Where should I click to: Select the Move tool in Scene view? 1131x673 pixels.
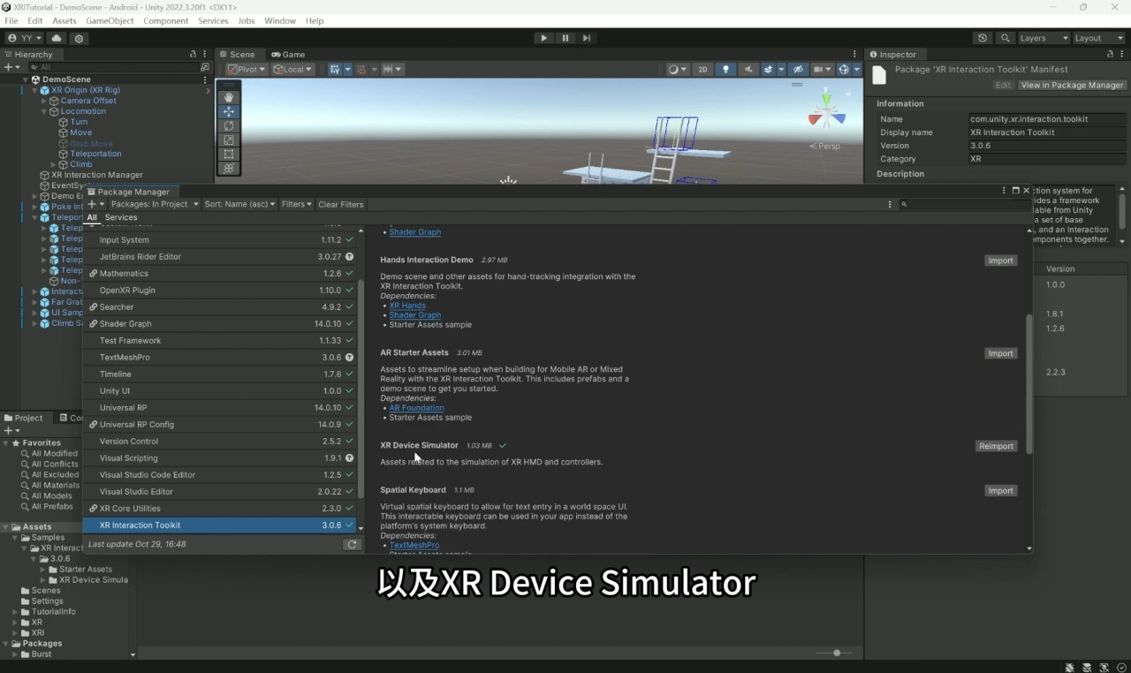point(229,111)
